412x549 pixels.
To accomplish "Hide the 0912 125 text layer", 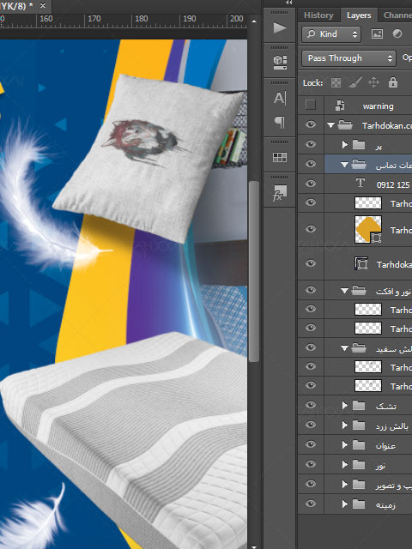I will tap(311, 184).
